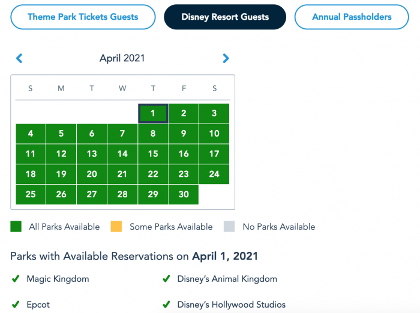Click checkmark beside Disney's Animal Kingdom
This screenshot has width=420, height=313.
pyautogui.click(x=166, y=279)
